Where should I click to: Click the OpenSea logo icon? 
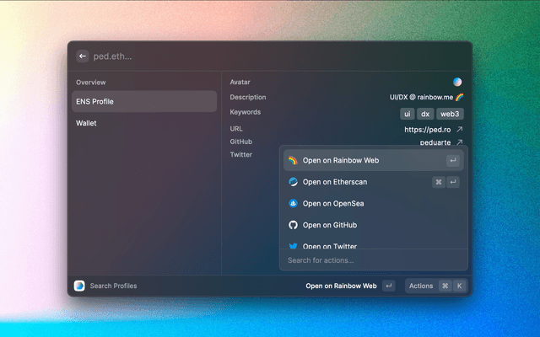[x=293, y=204]
